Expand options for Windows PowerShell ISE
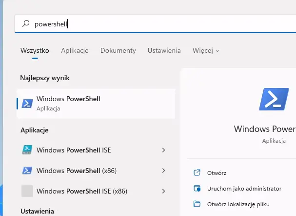This screenshot has width=296, height=216. [163, 150]
